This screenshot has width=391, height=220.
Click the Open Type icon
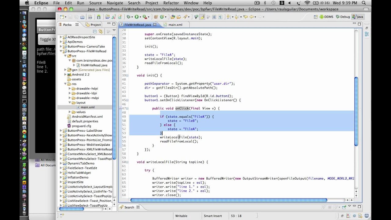coord(173,17)
